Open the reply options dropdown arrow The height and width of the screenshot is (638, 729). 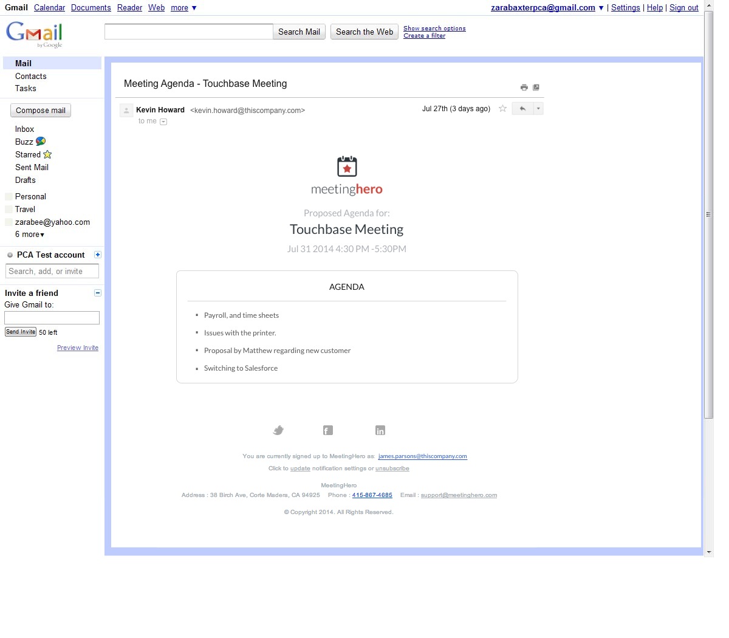538,109
